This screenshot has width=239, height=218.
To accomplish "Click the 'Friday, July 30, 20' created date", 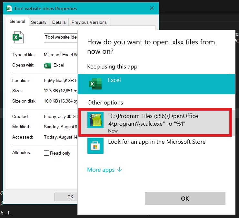I will pyautogui.click(x=61, y=116).
